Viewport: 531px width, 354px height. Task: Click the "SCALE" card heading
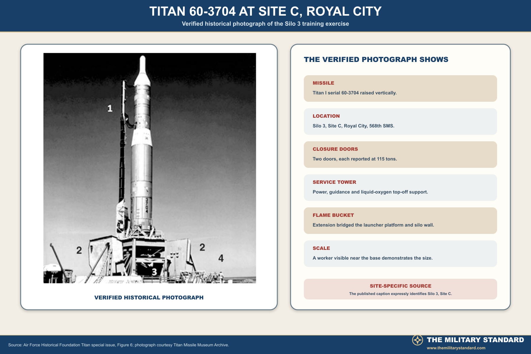tap(321, 248)
